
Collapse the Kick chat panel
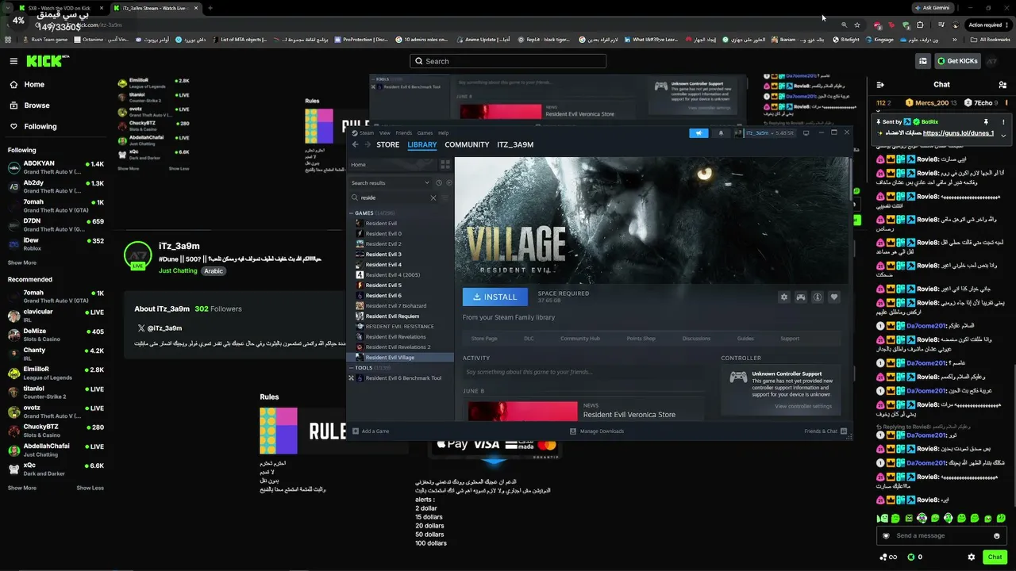point(880,85)
